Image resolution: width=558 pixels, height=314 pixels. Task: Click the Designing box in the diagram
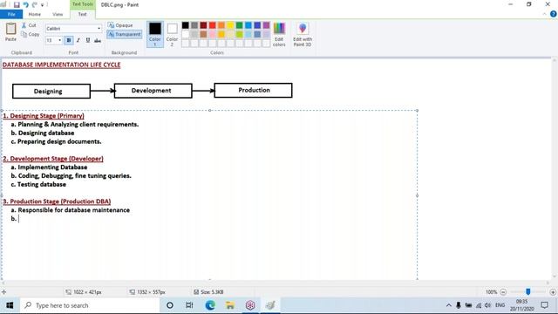(x=51, y=91)
